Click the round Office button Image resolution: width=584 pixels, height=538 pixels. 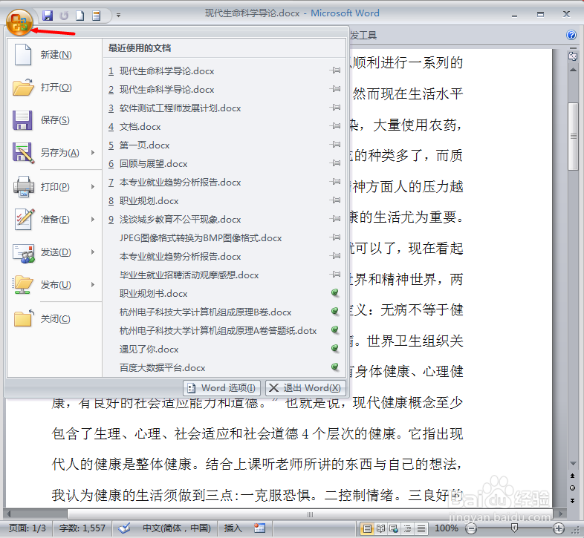[x=19, y=22]
